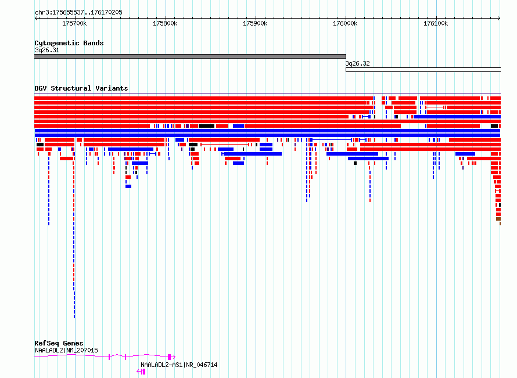Click the 175900k ruler label
This screenshot has height=378, width=517.
pos(255,23)
